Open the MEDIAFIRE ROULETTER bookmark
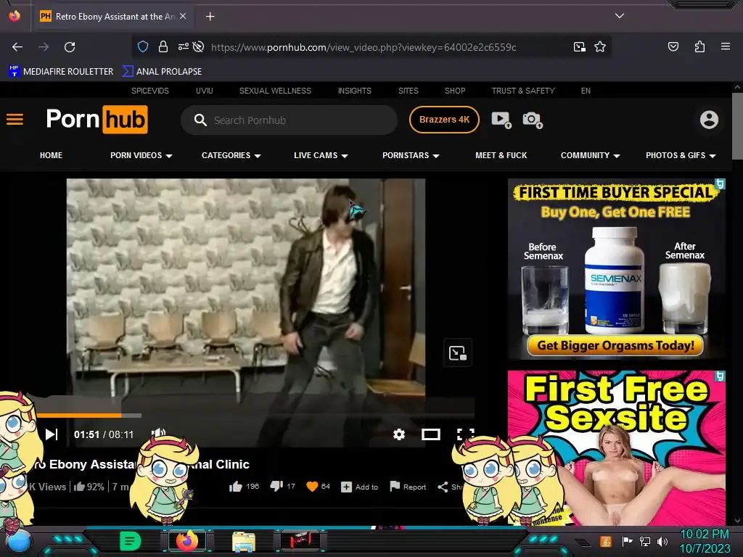The height and width of the screenshot is (557, 743). coord(61,72)
